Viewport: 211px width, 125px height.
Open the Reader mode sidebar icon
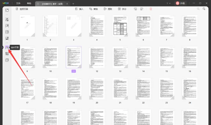tap(7, 10)
